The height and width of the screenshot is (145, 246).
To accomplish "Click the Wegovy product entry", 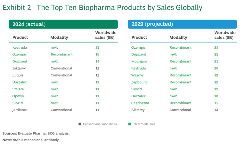I will pos(137,75).
